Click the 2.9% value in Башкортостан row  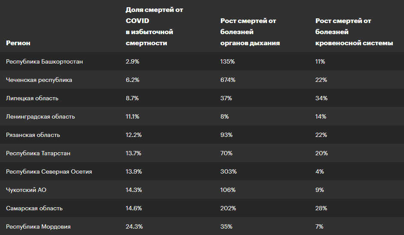tap(132, 61)
